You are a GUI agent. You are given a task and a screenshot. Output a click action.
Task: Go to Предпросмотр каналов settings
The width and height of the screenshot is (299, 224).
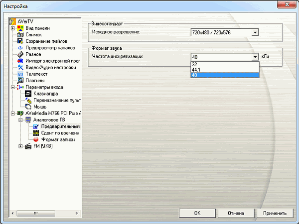50,48
